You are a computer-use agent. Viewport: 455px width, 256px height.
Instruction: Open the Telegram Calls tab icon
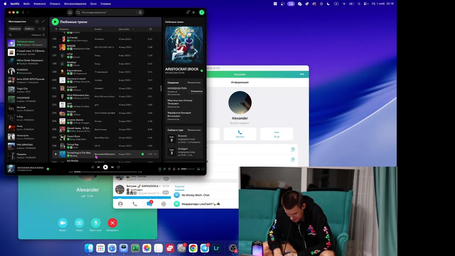[135, 204]
